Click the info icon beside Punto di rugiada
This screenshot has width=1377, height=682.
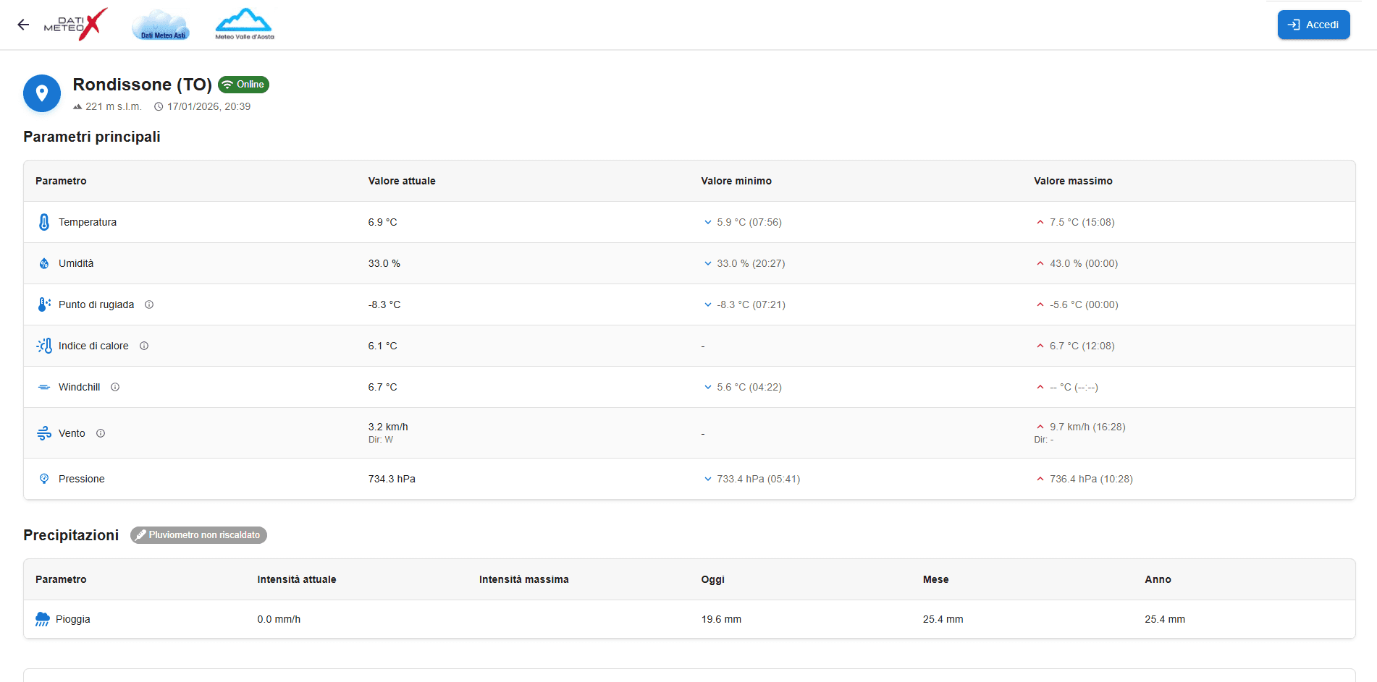pyautogui.click(x=149, y=304)
